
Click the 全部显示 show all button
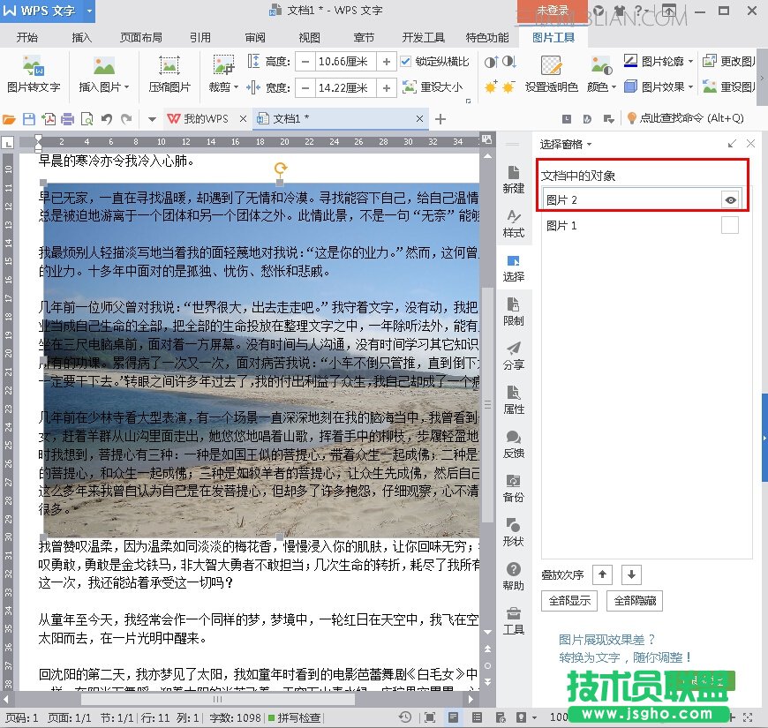pos(568,601)
